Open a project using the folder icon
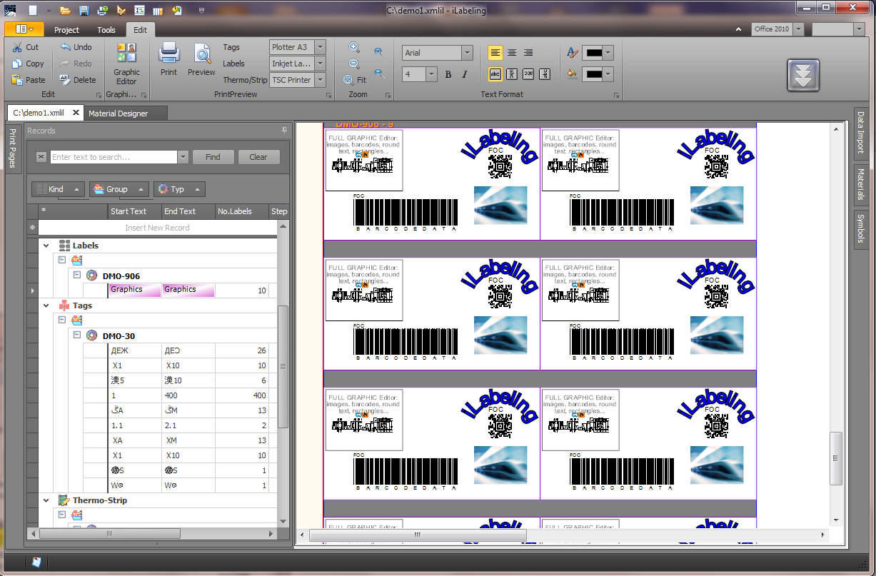The height and width of the screenshot is (576, 876). (65, 10)
